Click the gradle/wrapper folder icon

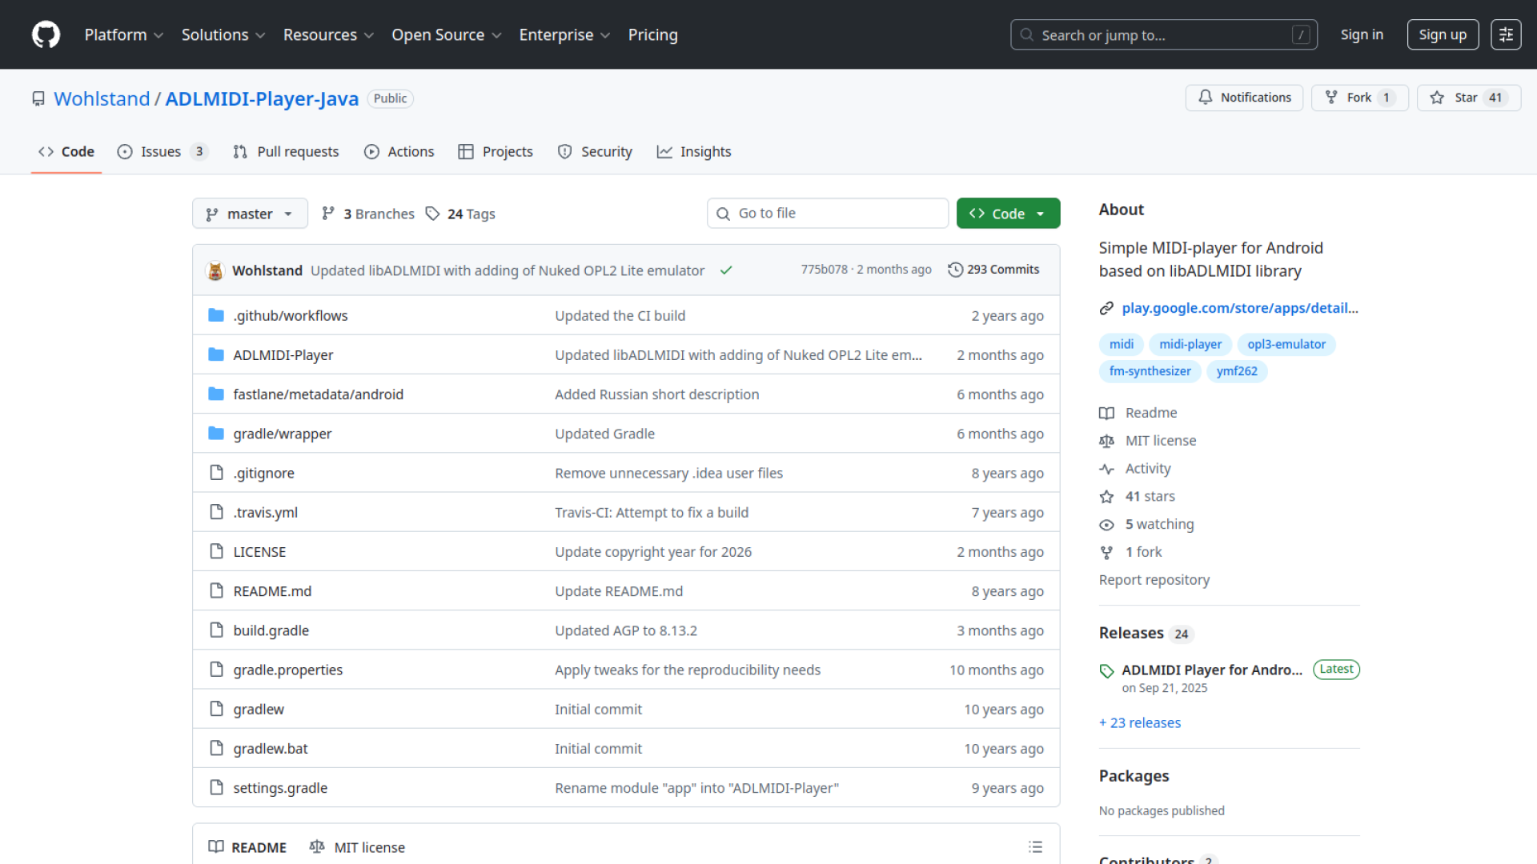tap(216, 433)
